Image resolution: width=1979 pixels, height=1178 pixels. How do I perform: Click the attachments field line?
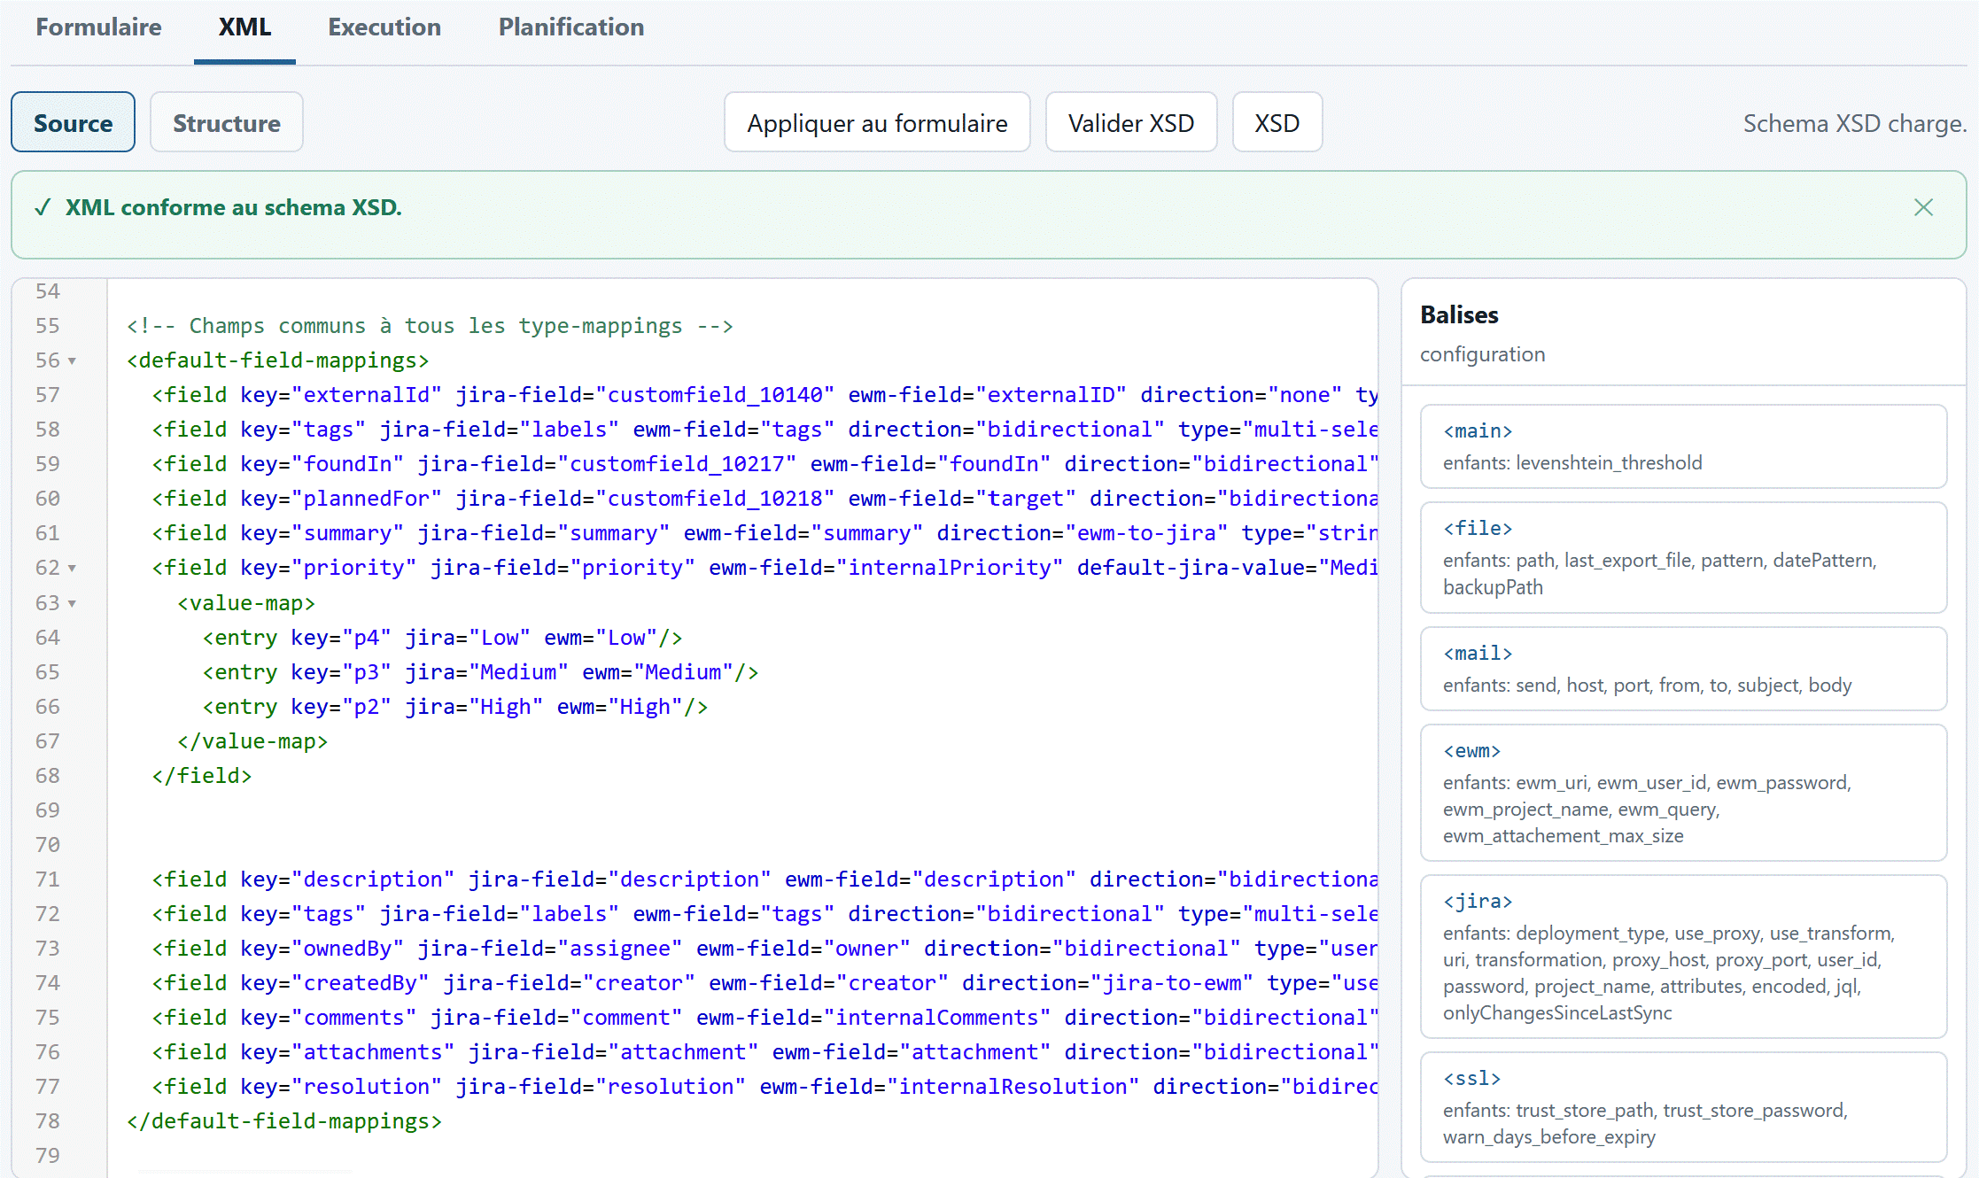[764, 1052]
